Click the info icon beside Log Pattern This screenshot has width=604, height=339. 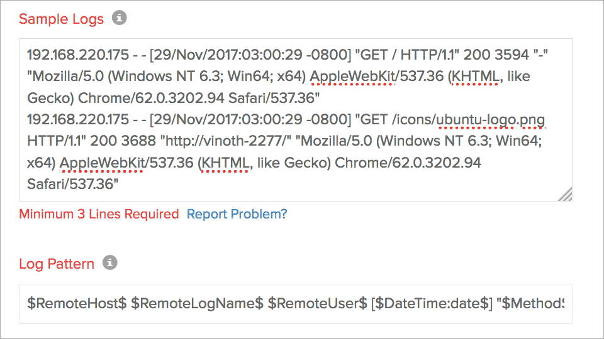point(110,262)
